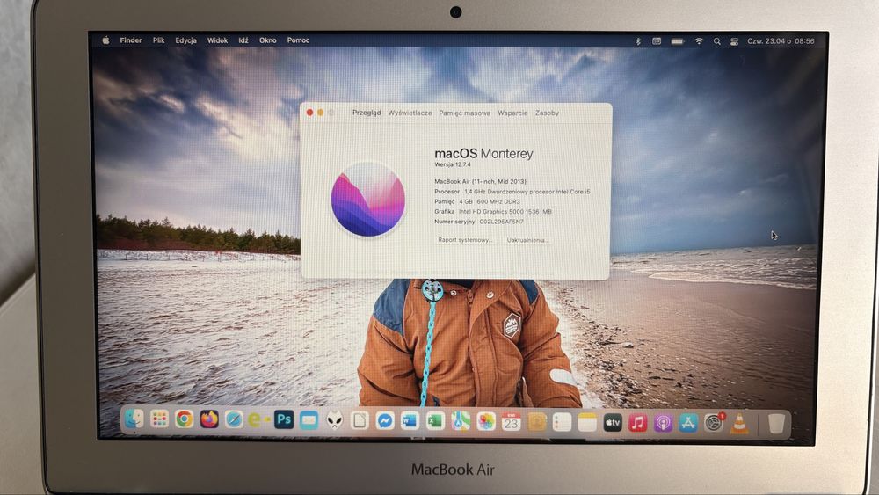Click the macOS Monterey logo image
Viewport: 879px width, 495px height.
click(367, 200)
